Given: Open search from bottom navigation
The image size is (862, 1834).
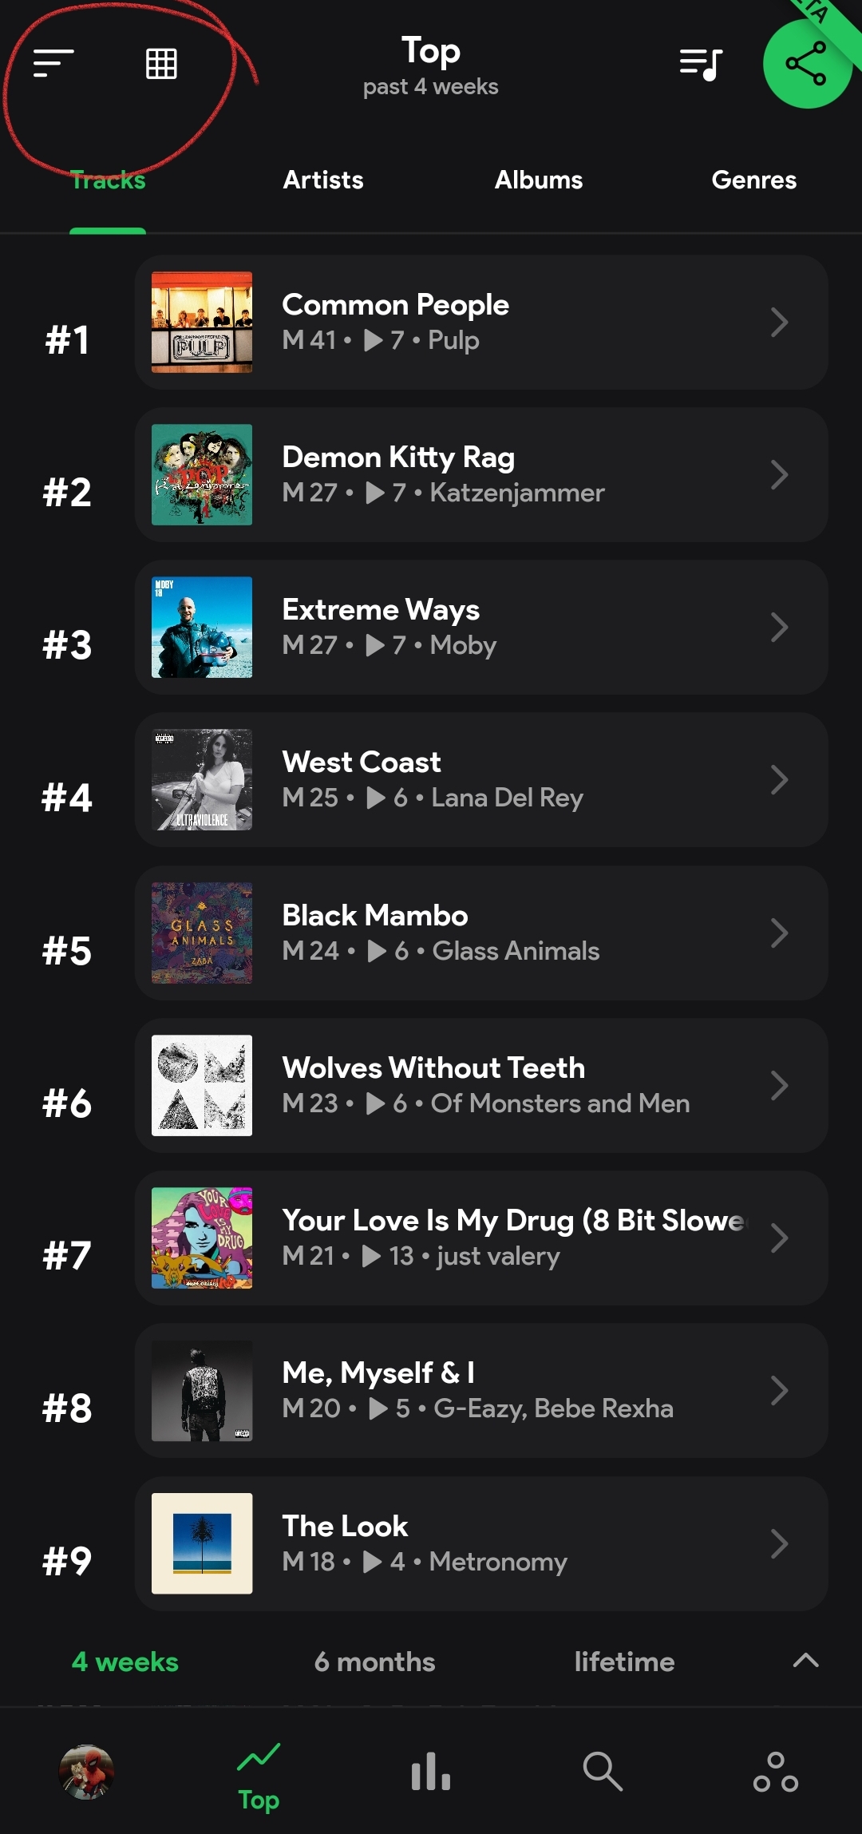Looking at the screenshot, I should coord(602,1772).
